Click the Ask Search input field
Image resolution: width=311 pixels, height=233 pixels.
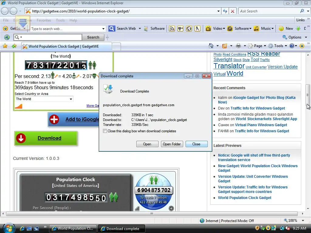pyautogui.click(x=269, y=11)
